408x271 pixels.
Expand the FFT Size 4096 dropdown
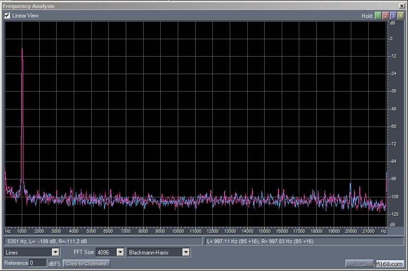click(x=120, y=253)
